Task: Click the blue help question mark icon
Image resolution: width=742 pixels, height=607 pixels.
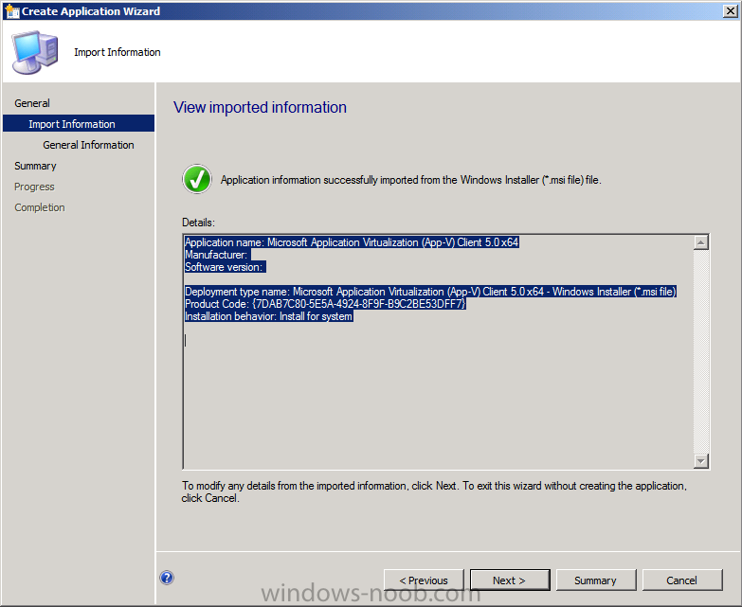Action: coord(167,578)
